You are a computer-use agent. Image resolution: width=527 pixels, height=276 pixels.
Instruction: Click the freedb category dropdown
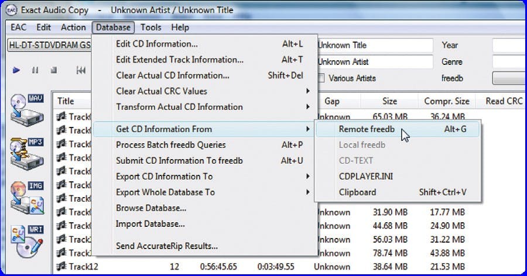(x=509, y=78)
